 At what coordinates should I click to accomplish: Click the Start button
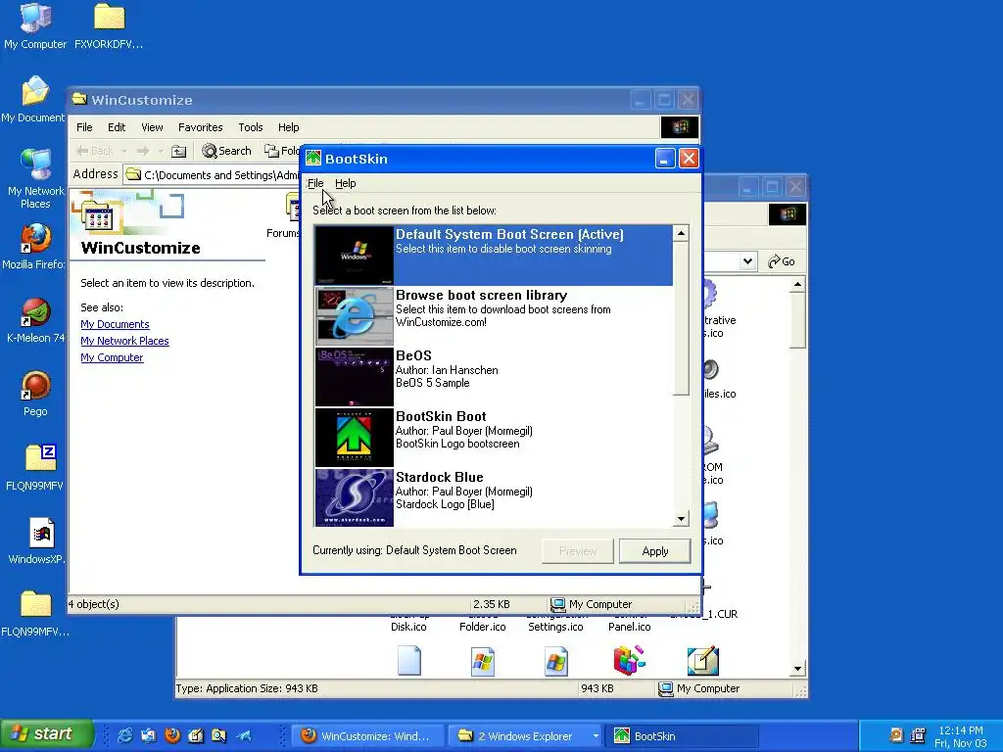tap(46, 734)
